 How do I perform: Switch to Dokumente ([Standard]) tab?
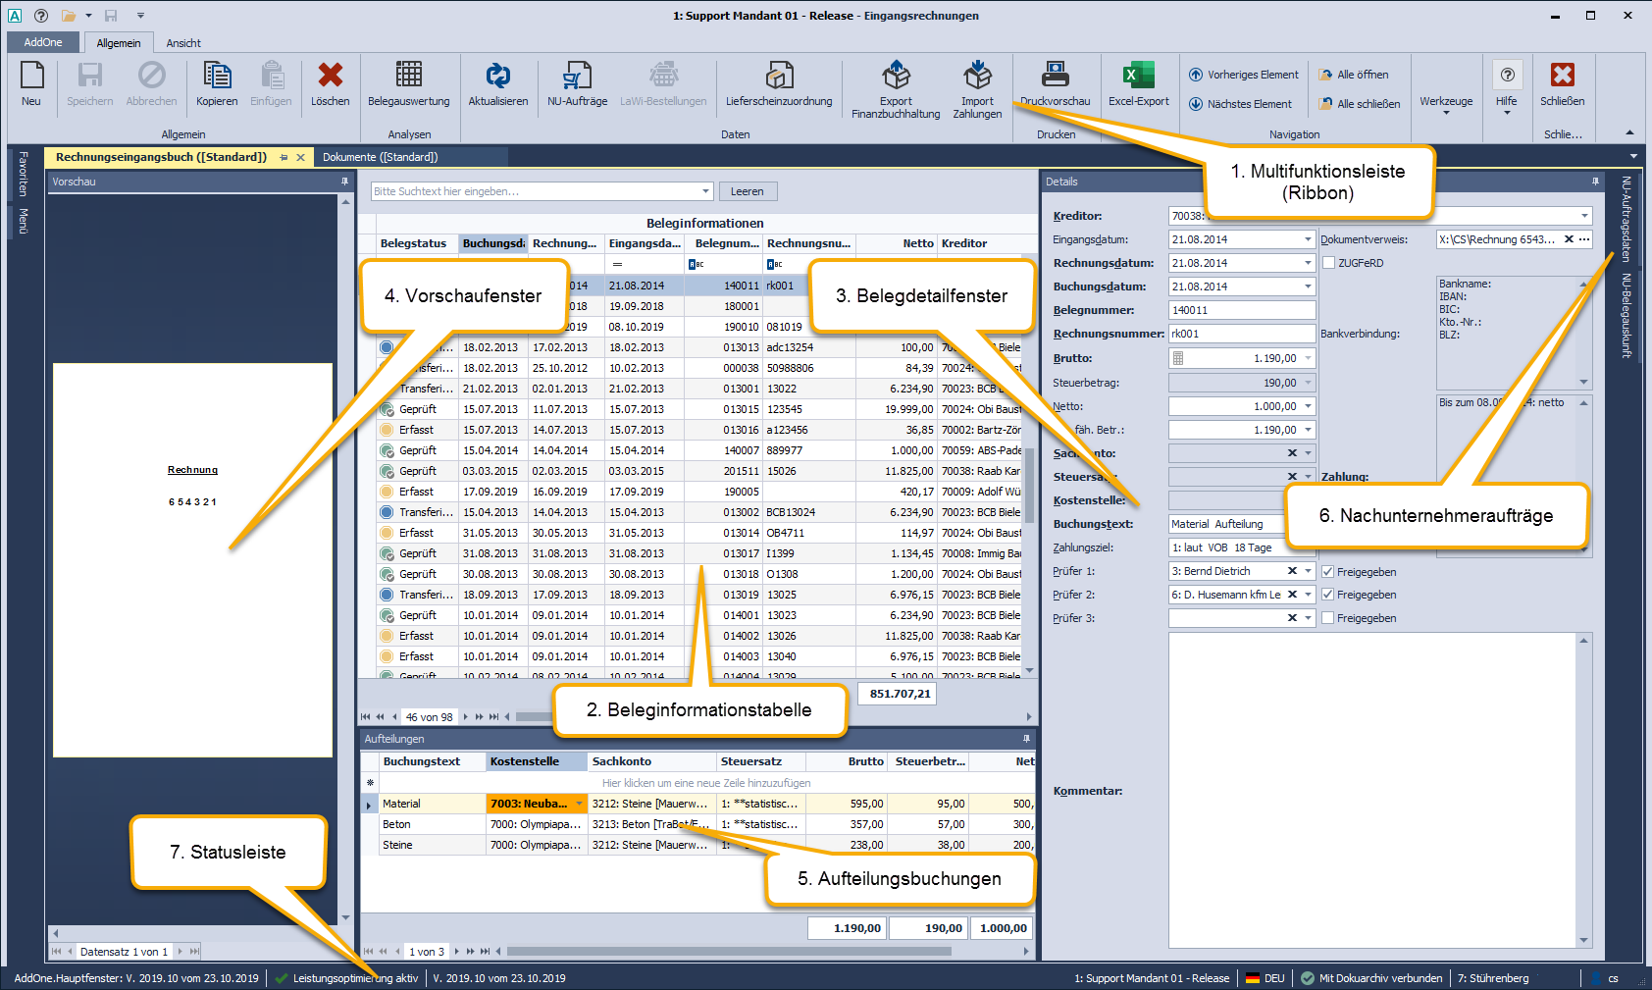tap(381, 157)
